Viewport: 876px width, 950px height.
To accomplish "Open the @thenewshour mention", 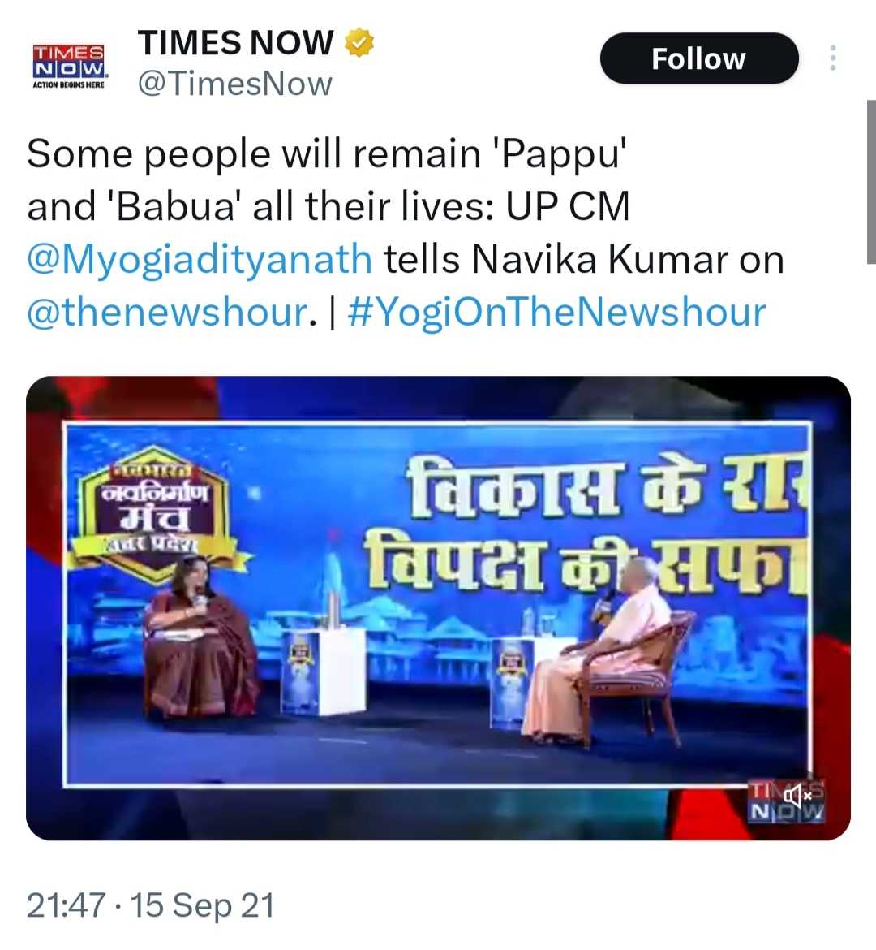I will pyautogui.click(x=168, y=312).
